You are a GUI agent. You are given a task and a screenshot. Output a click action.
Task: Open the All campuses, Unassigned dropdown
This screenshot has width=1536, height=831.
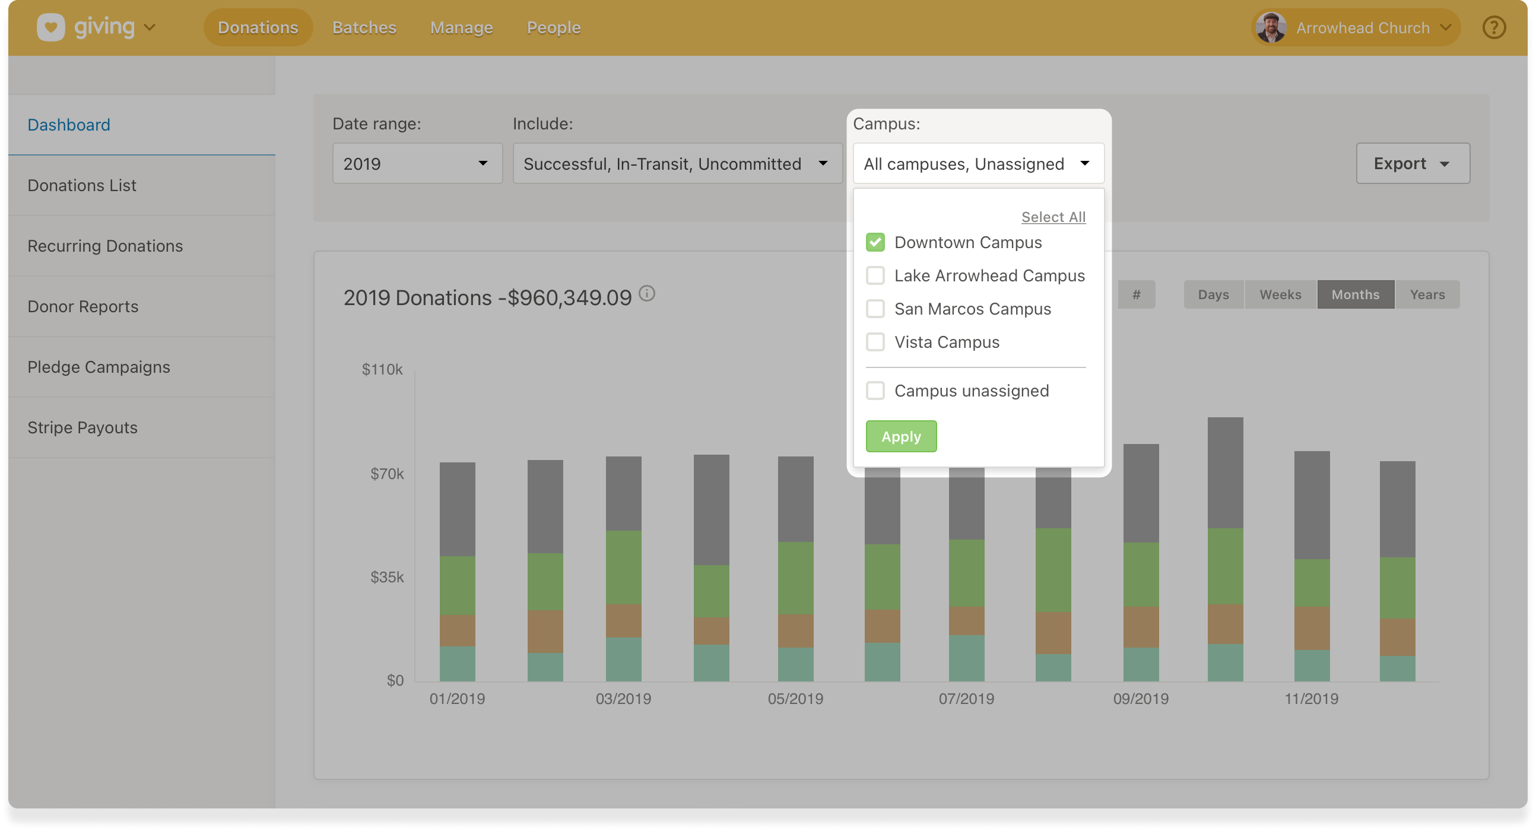978,163
